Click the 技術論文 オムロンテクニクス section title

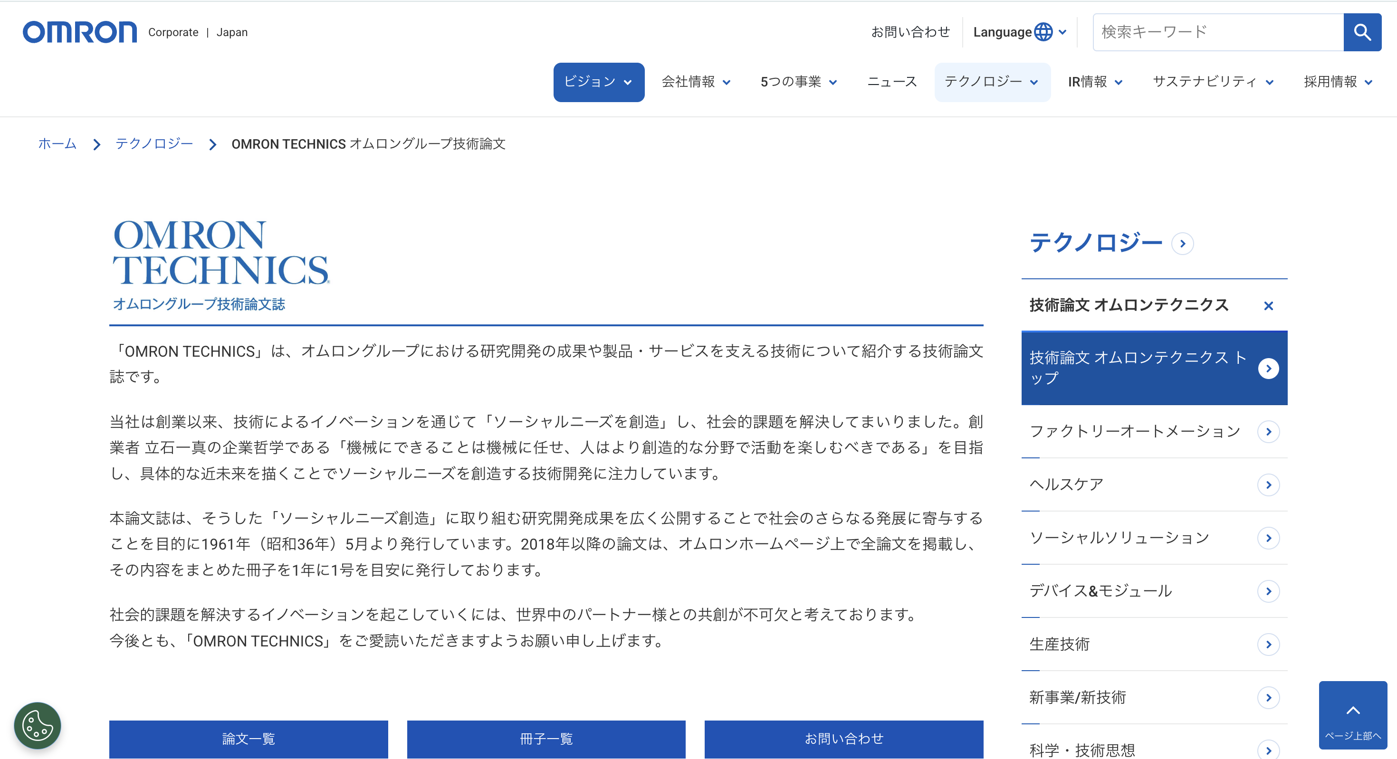tap(1129, 305)
